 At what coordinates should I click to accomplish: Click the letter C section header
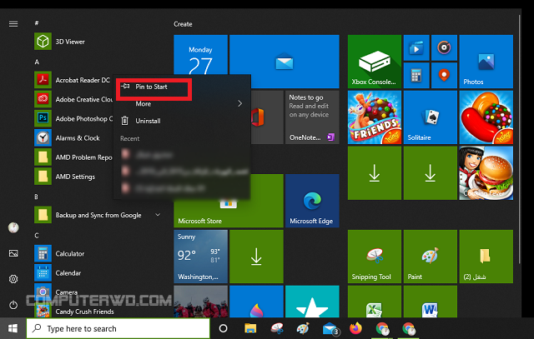pos(37,235)
